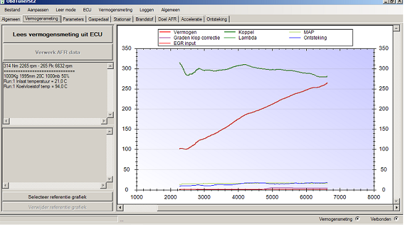Switch to the Acceleratie tab
Viewport: 405px width, 237px height.
pyautogui.click(x=191, y=19)
